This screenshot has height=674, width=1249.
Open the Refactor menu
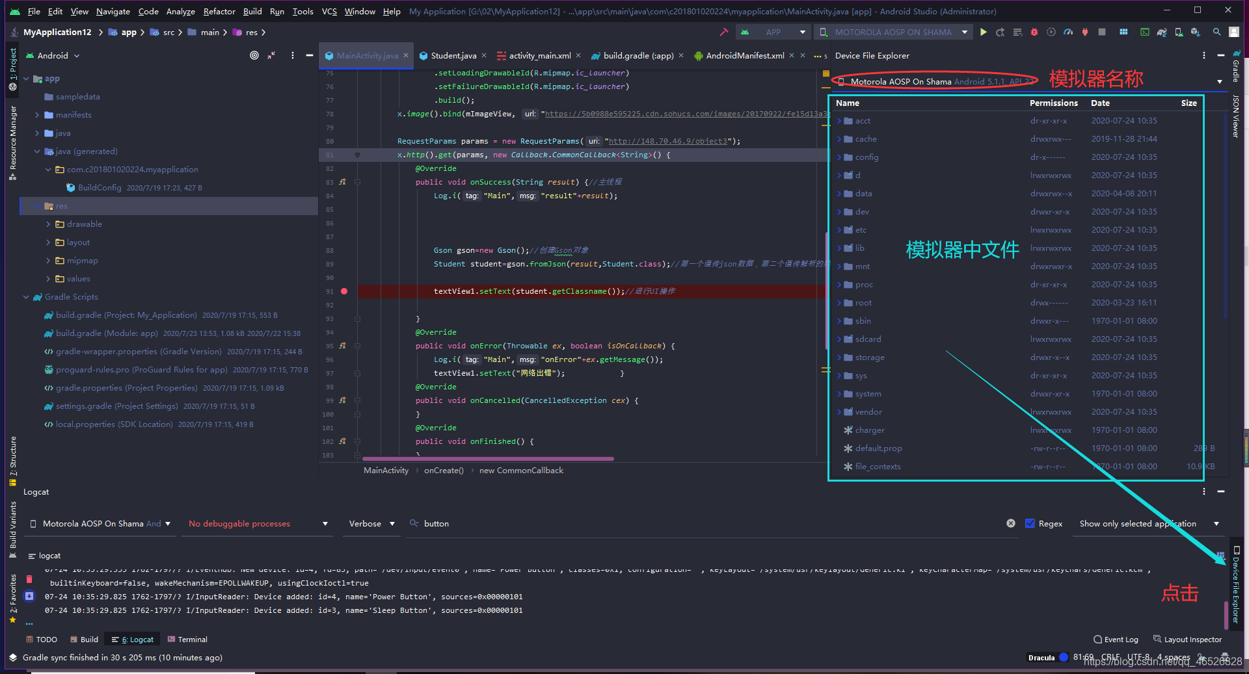[x=219, y=11]
